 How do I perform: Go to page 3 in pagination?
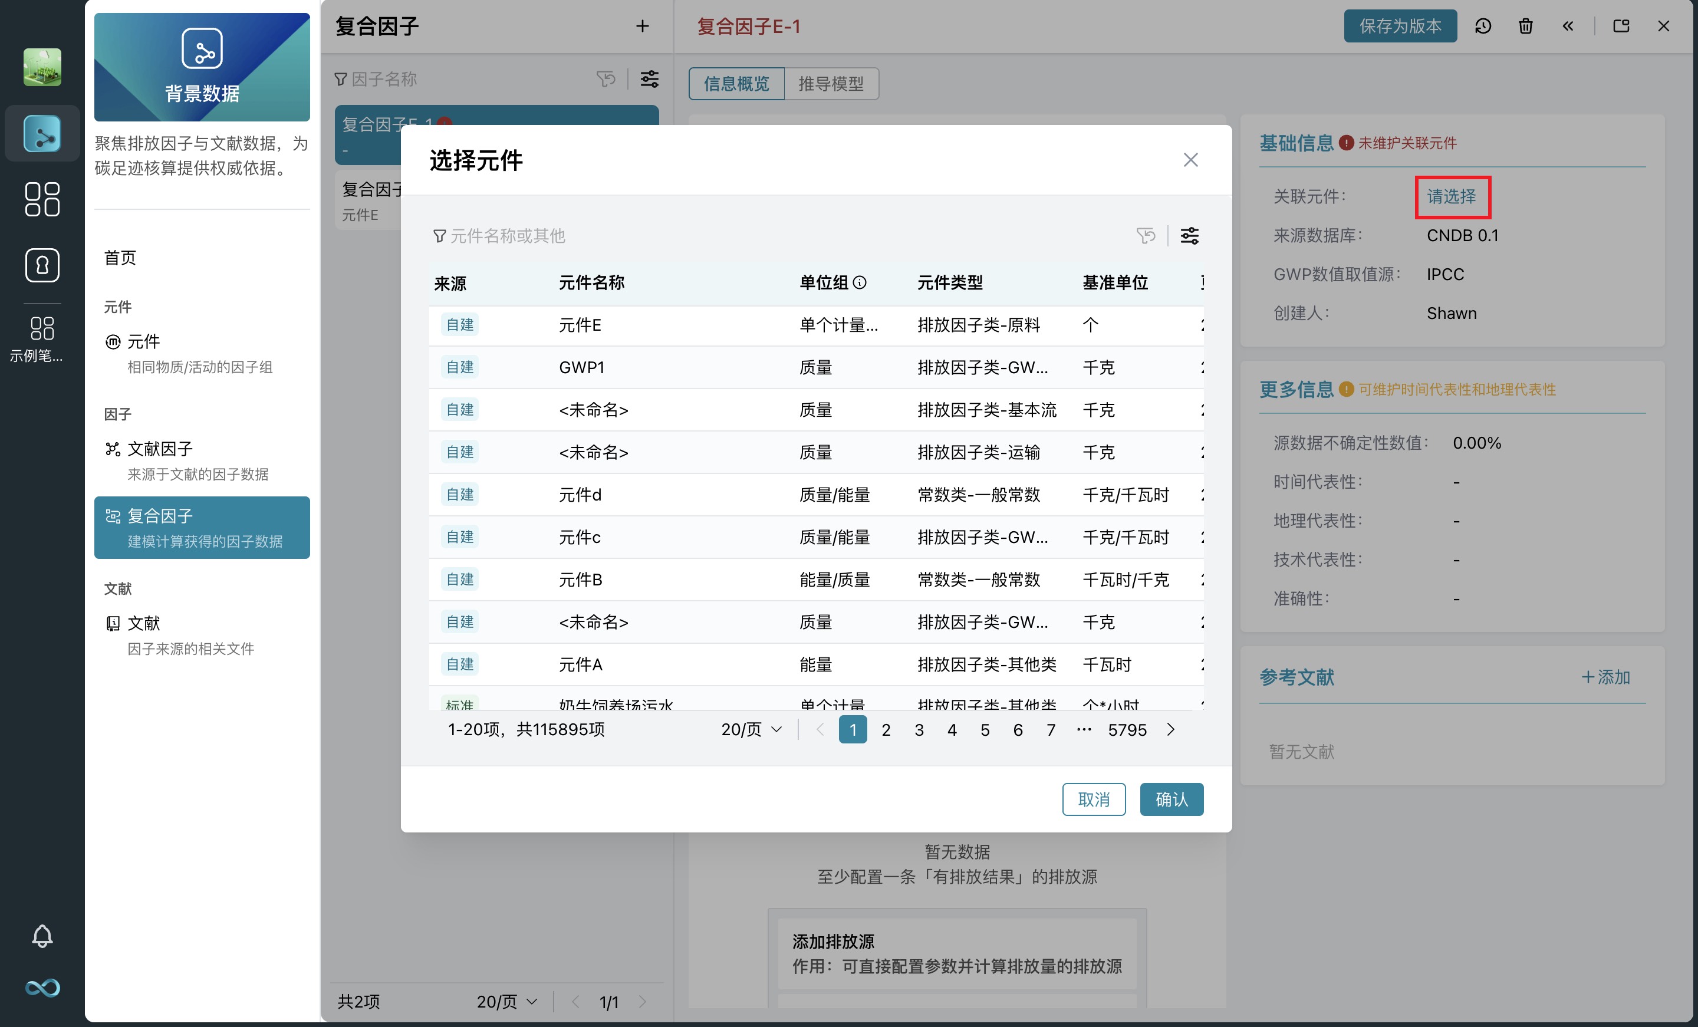919,729
